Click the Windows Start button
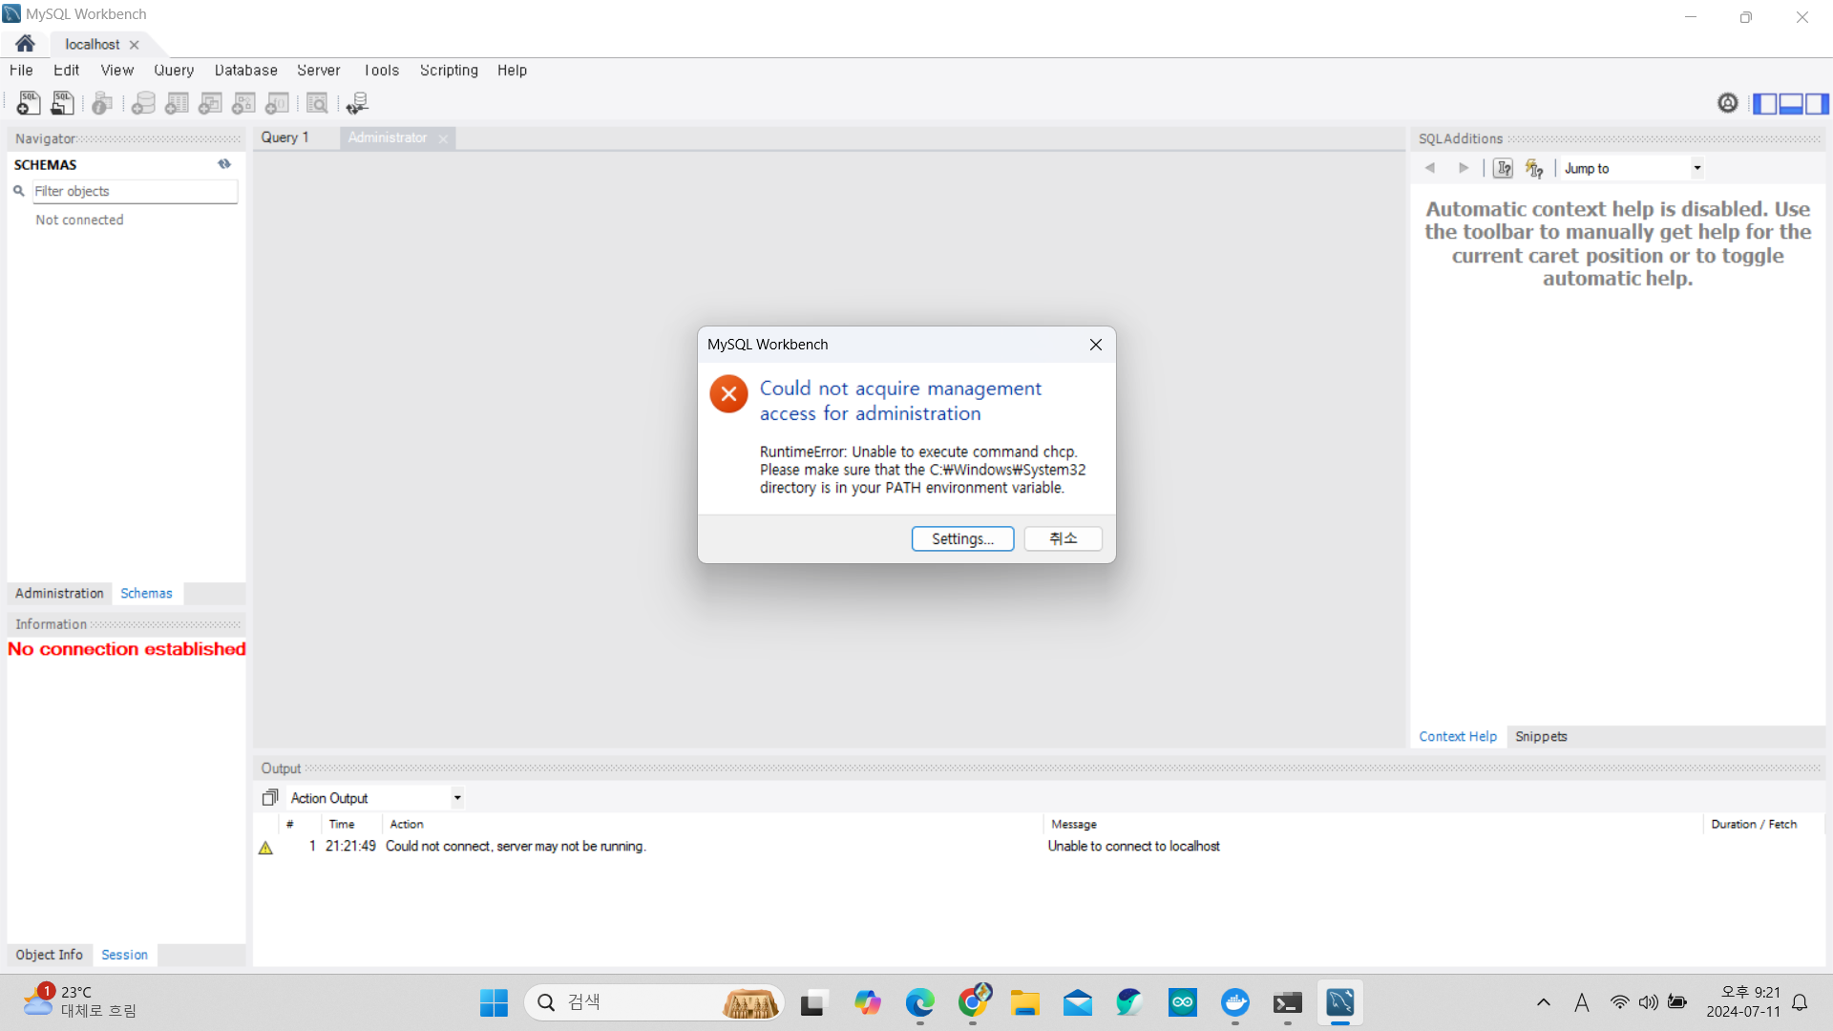 click(x=494, y=1002)
